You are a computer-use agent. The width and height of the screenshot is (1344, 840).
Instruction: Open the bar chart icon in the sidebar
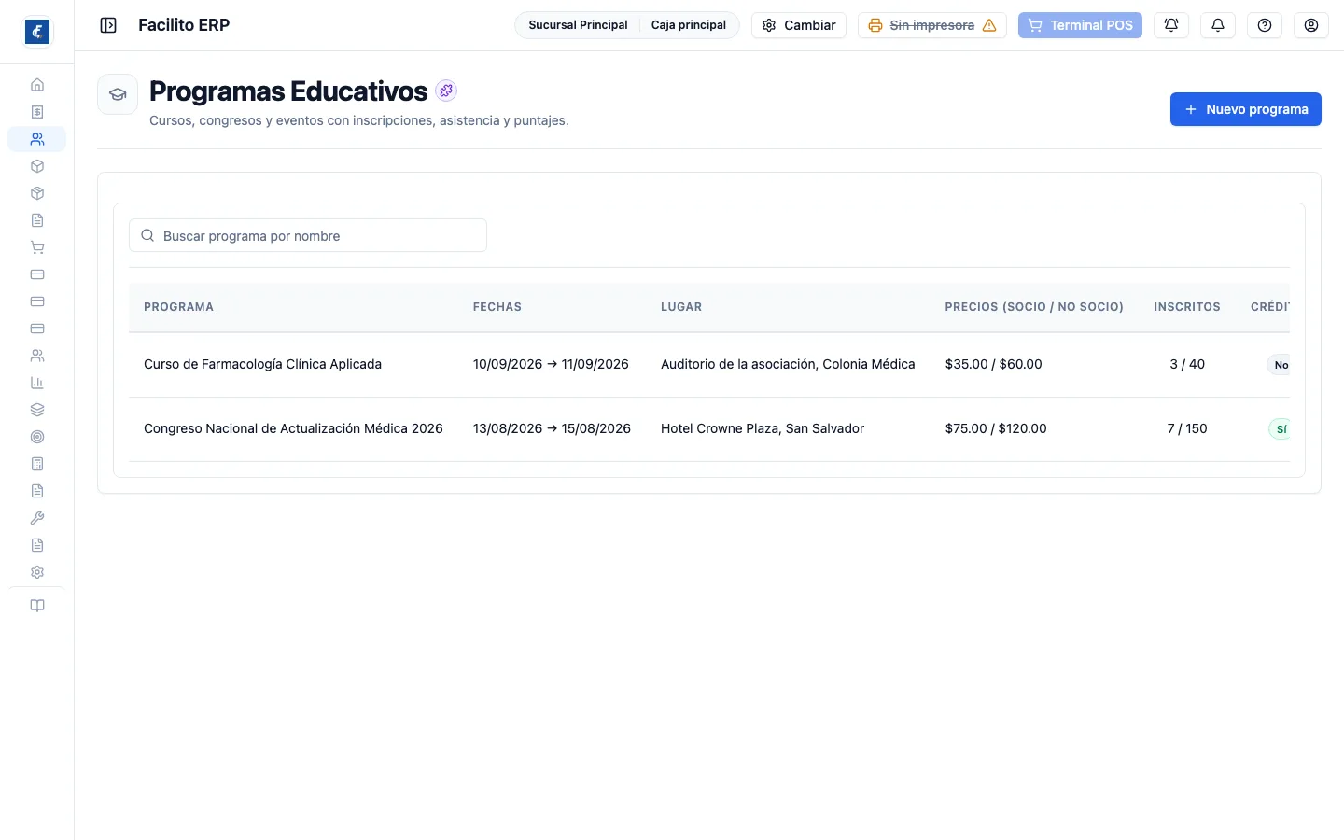(x=37, y=383)
